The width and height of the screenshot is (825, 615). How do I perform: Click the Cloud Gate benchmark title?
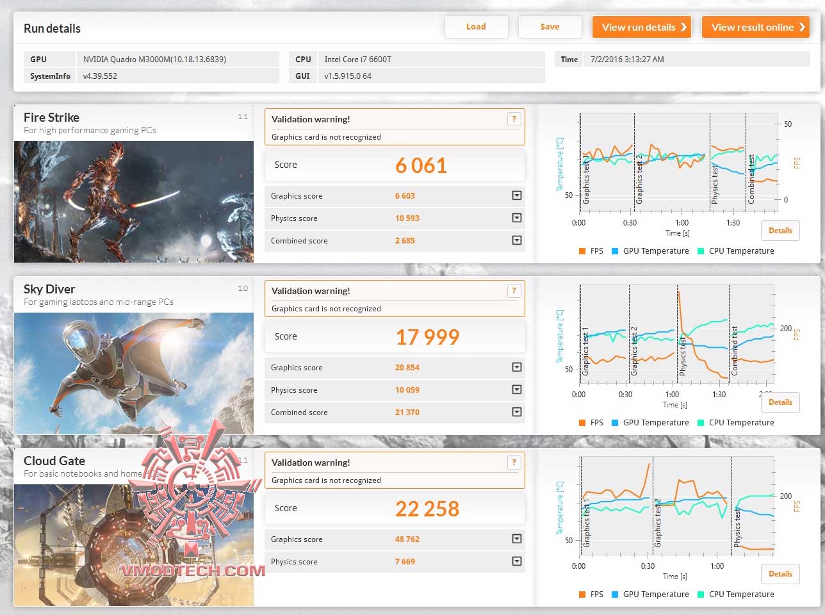(54, 461)
